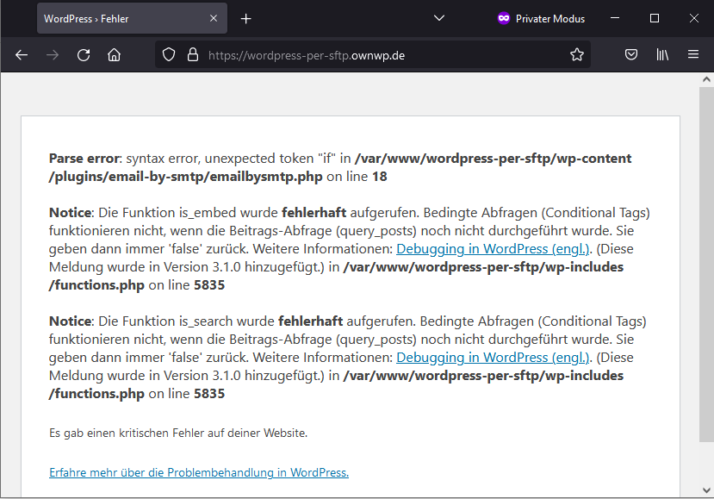Screen dimensions: 714x499
Task: Open second Debugging in WordPress link under is_search
Action: pos(494,358)
